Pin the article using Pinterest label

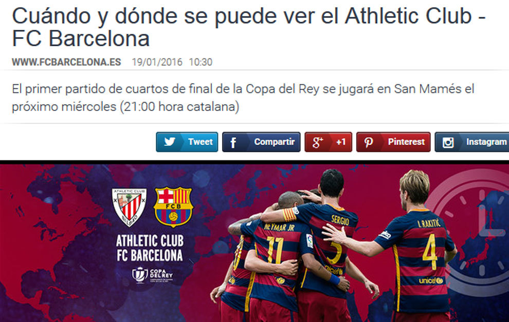click(x=406, y=142)
